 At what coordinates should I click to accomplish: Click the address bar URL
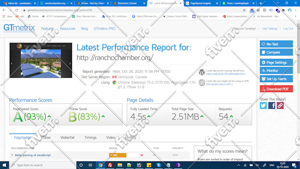59,10
